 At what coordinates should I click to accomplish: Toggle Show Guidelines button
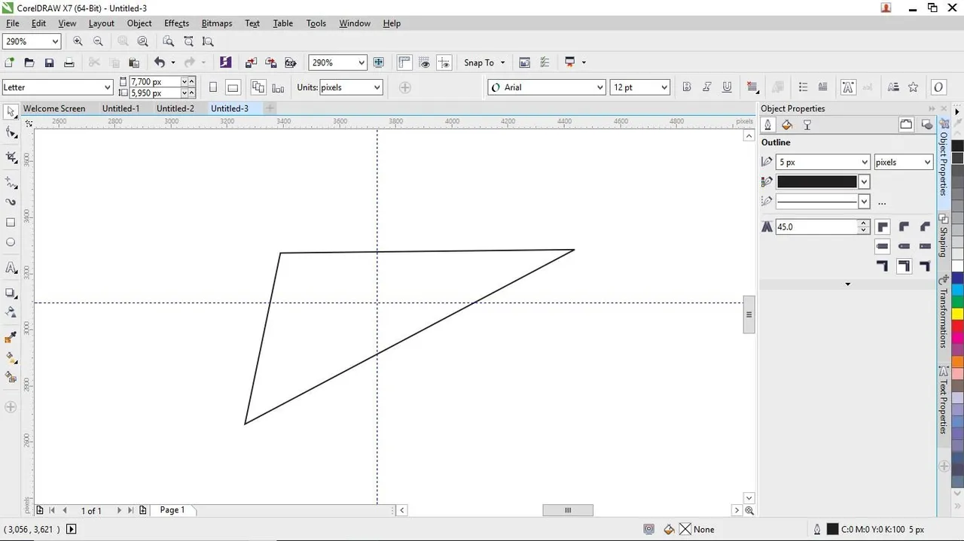pyautogui.click(x=444, y=62)
